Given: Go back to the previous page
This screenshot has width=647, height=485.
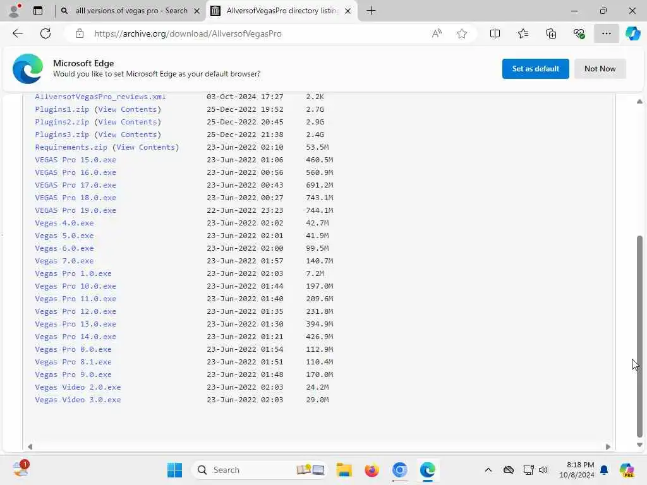Looking at the screenshot, I should [x=17, y=33].
